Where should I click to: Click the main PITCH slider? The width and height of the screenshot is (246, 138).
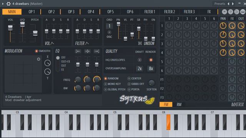[x=35, y=33]
